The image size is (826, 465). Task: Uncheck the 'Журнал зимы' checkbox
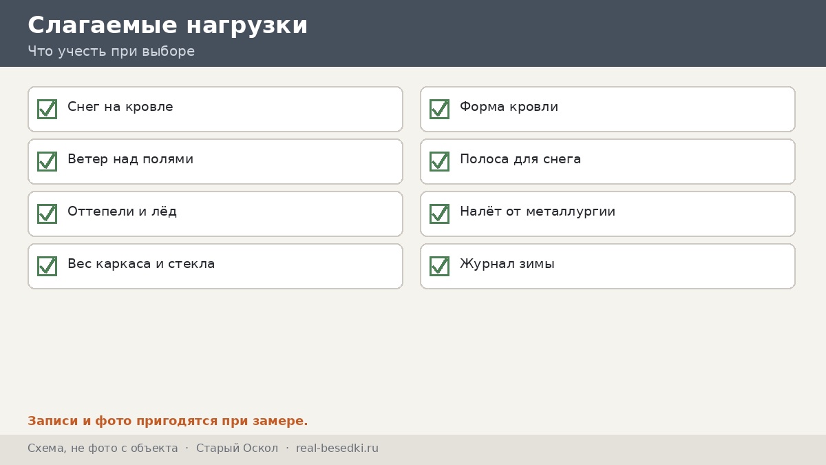point(439,266)
